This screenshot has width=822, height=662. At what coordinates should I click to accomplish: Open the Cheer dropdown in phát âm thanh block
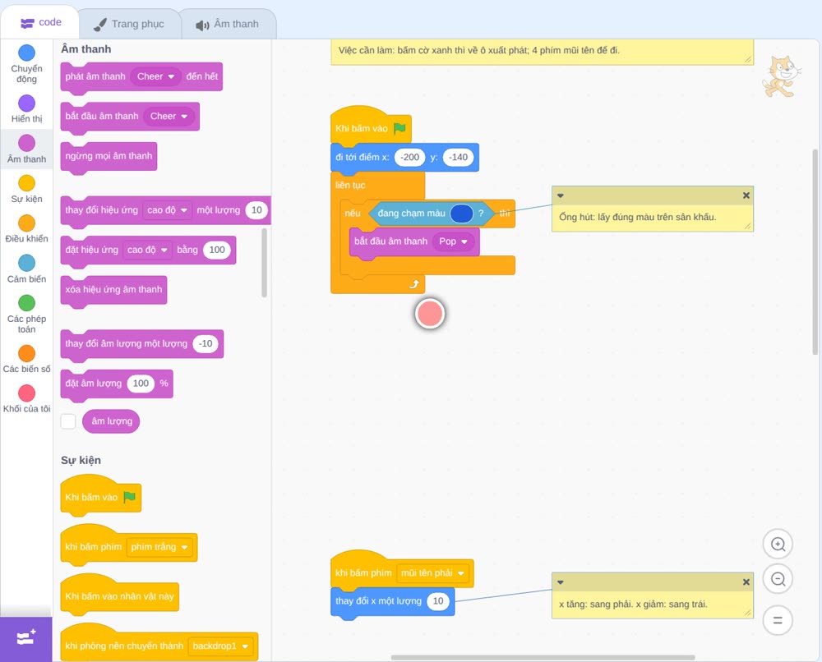(155, 76)
